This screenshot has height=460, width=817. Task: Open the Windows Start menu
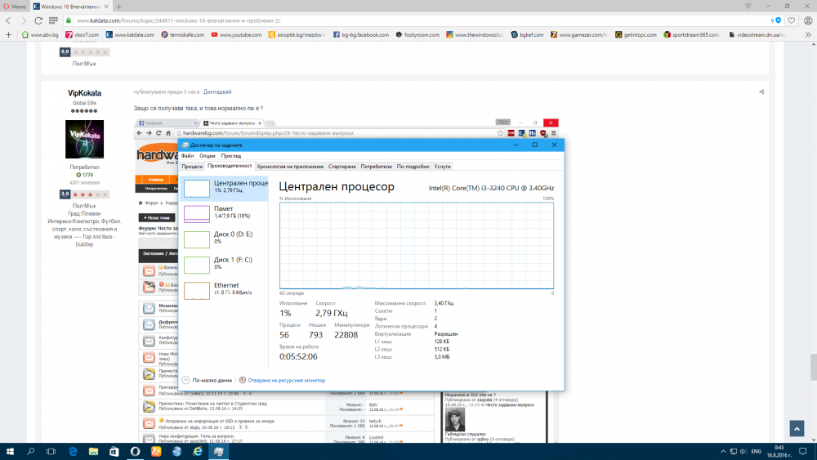tap(9, 452)
